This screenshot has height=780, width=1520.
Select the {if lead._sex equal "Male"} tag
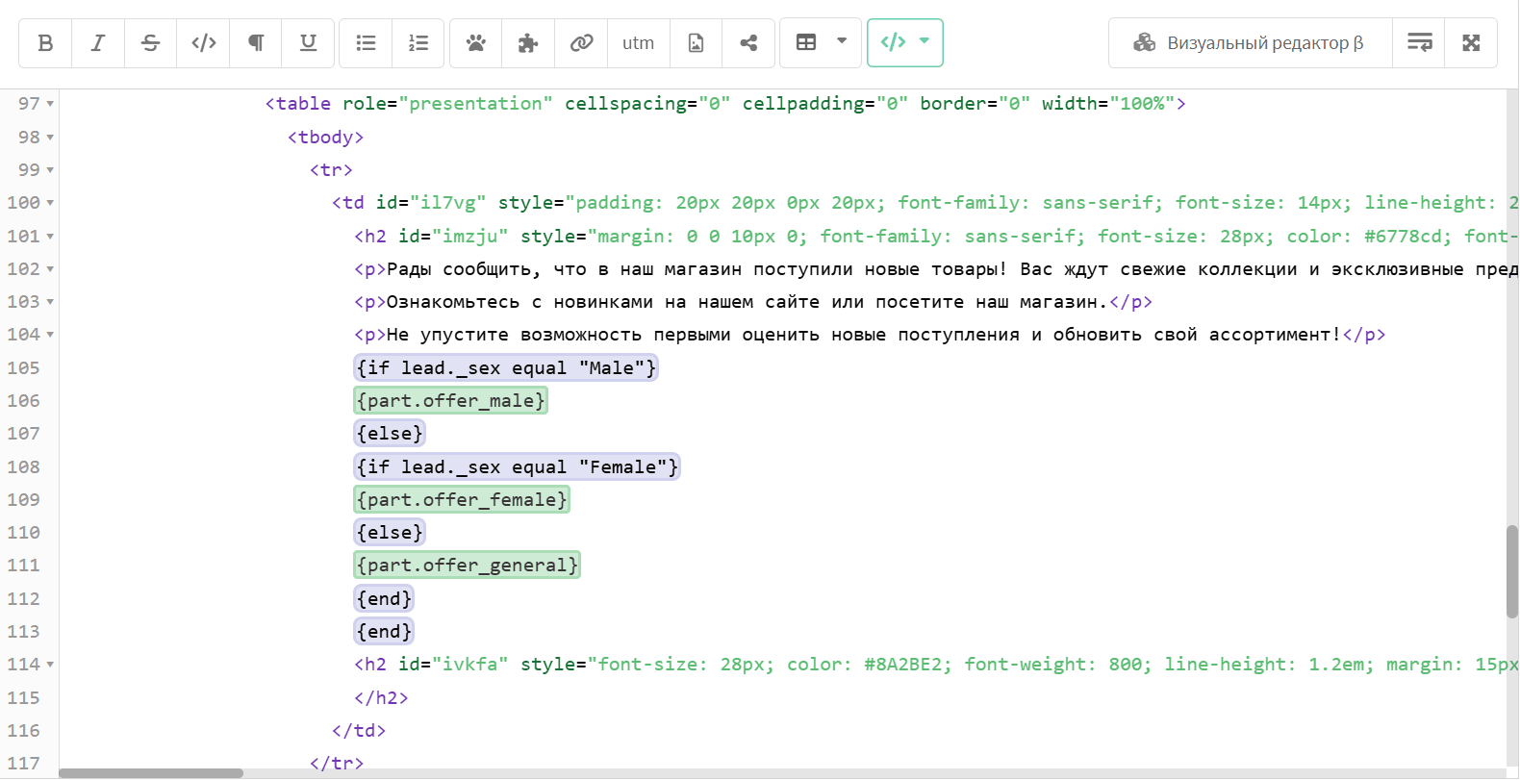point(506,367)
